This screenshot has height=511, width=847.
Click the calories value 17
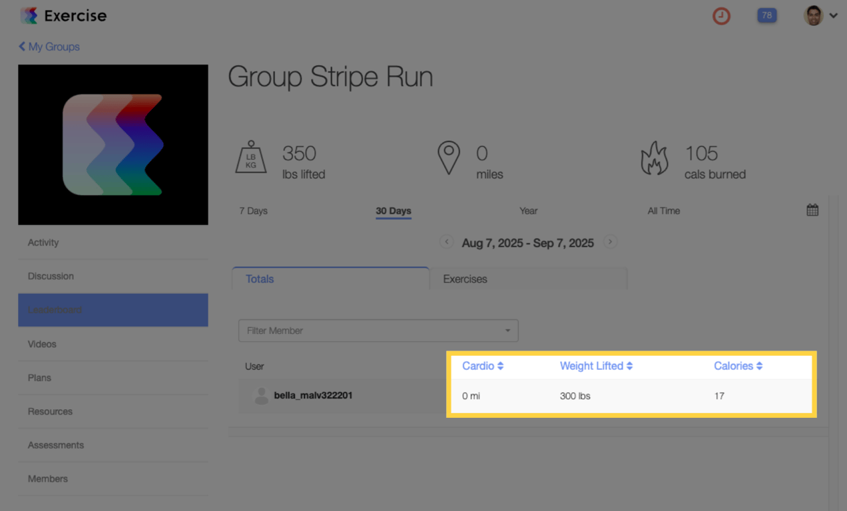(x=719, y=396)
